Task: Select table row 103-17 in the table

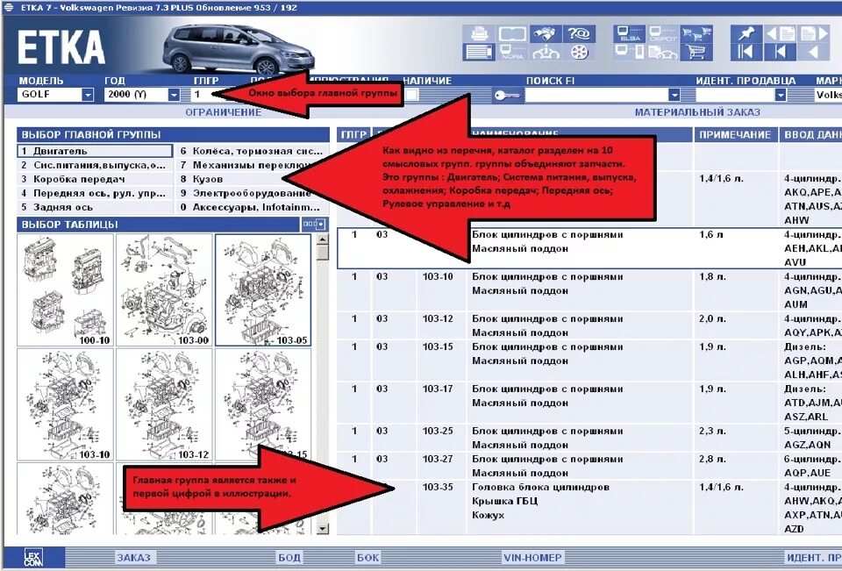Action: [x=589, y=403]
